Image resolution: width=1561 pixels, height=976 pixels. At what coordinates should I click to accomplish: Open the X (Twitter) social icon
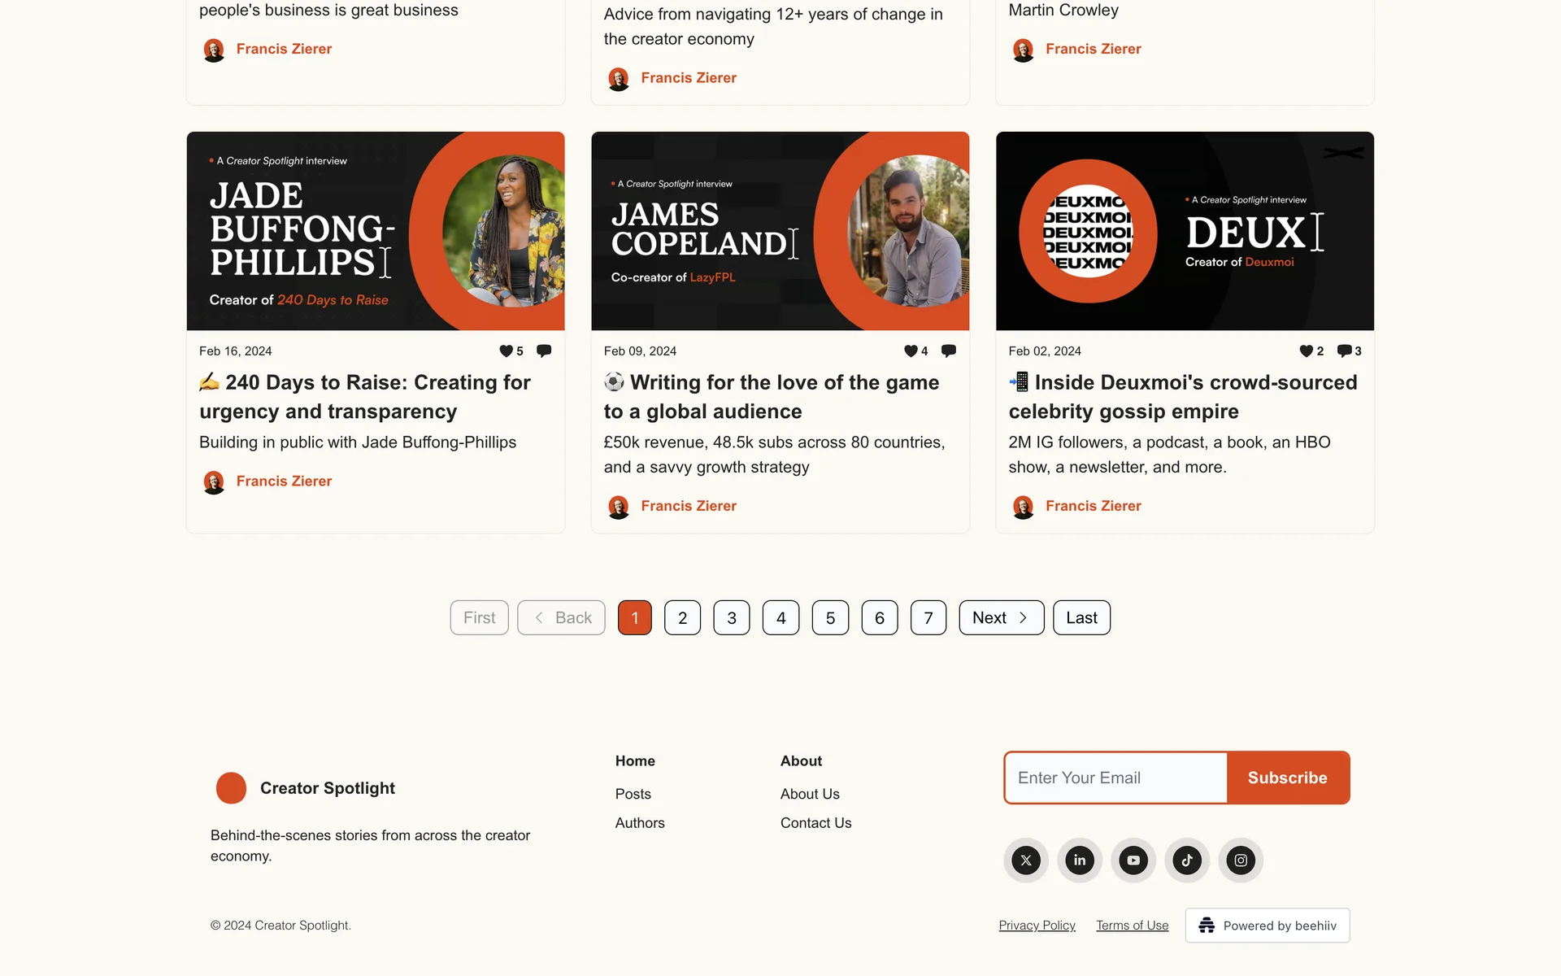[1026, 860]
